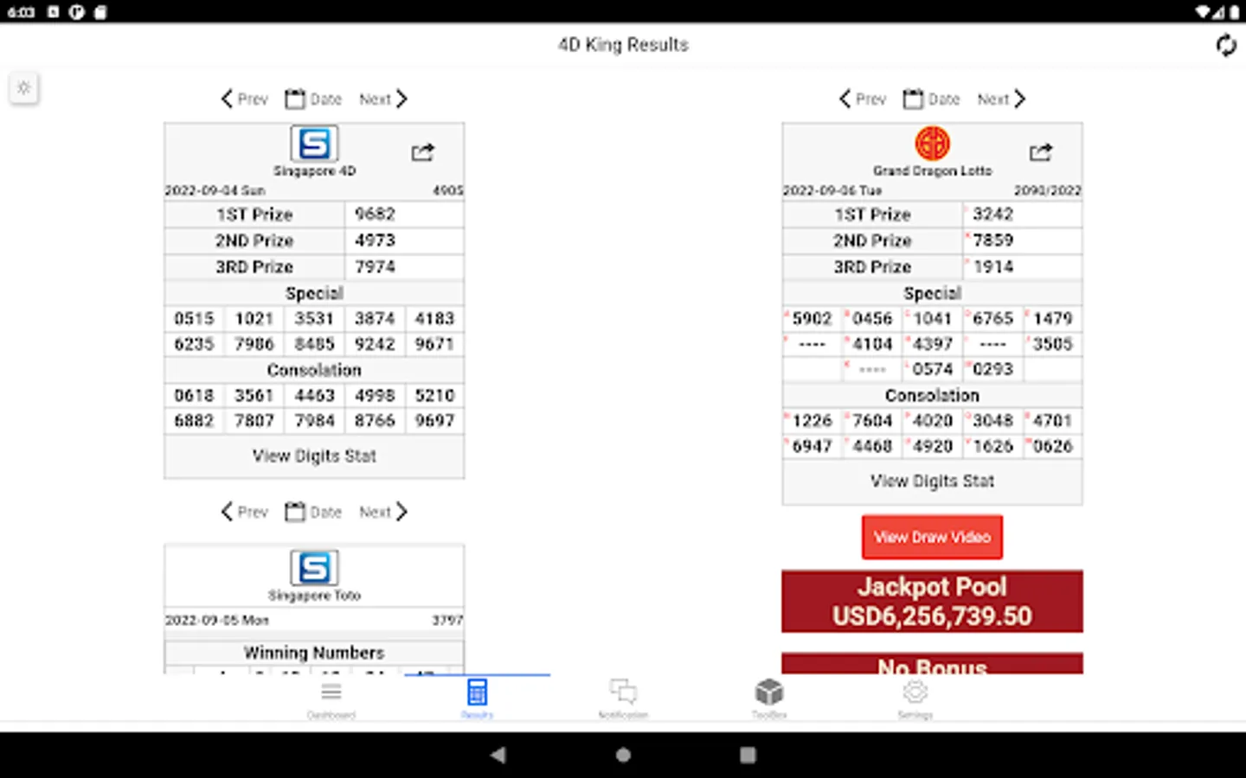Refresh the 4D King results
Viewport: 1246px width, 778px height.
click(1225, 45)
